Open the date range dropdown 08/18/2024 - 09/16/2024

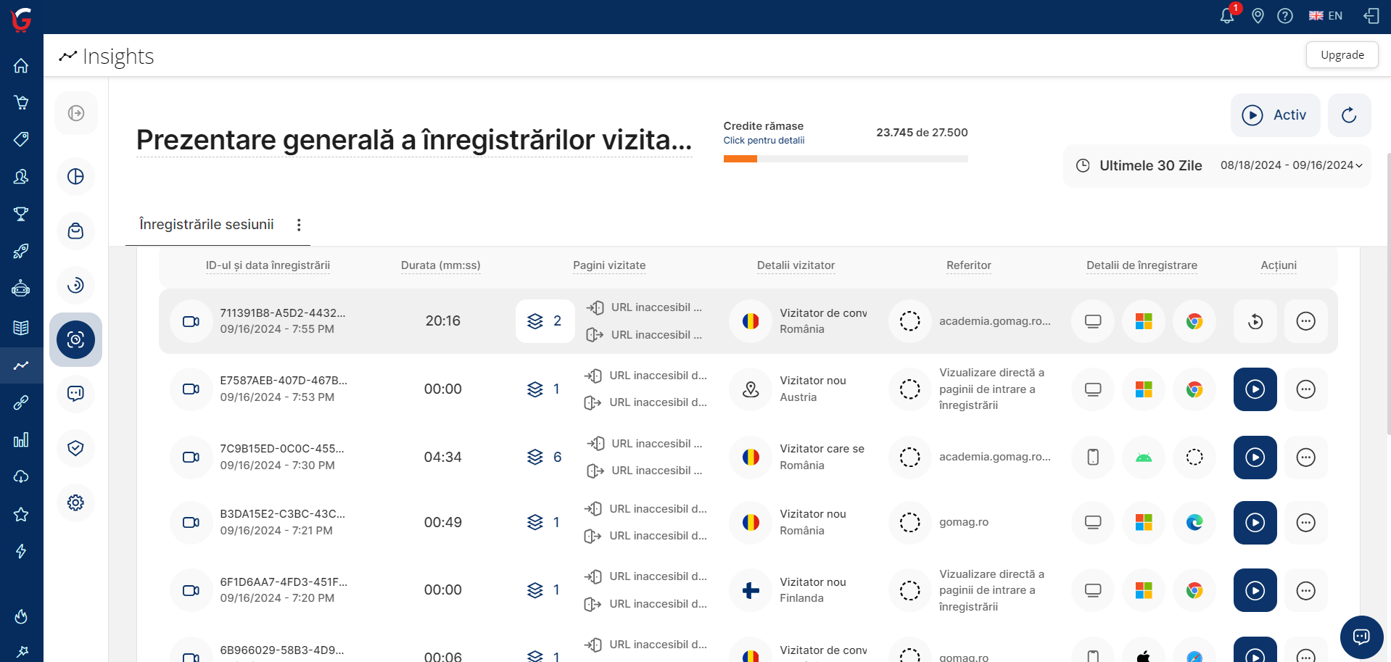click(x=1291, y=165)
